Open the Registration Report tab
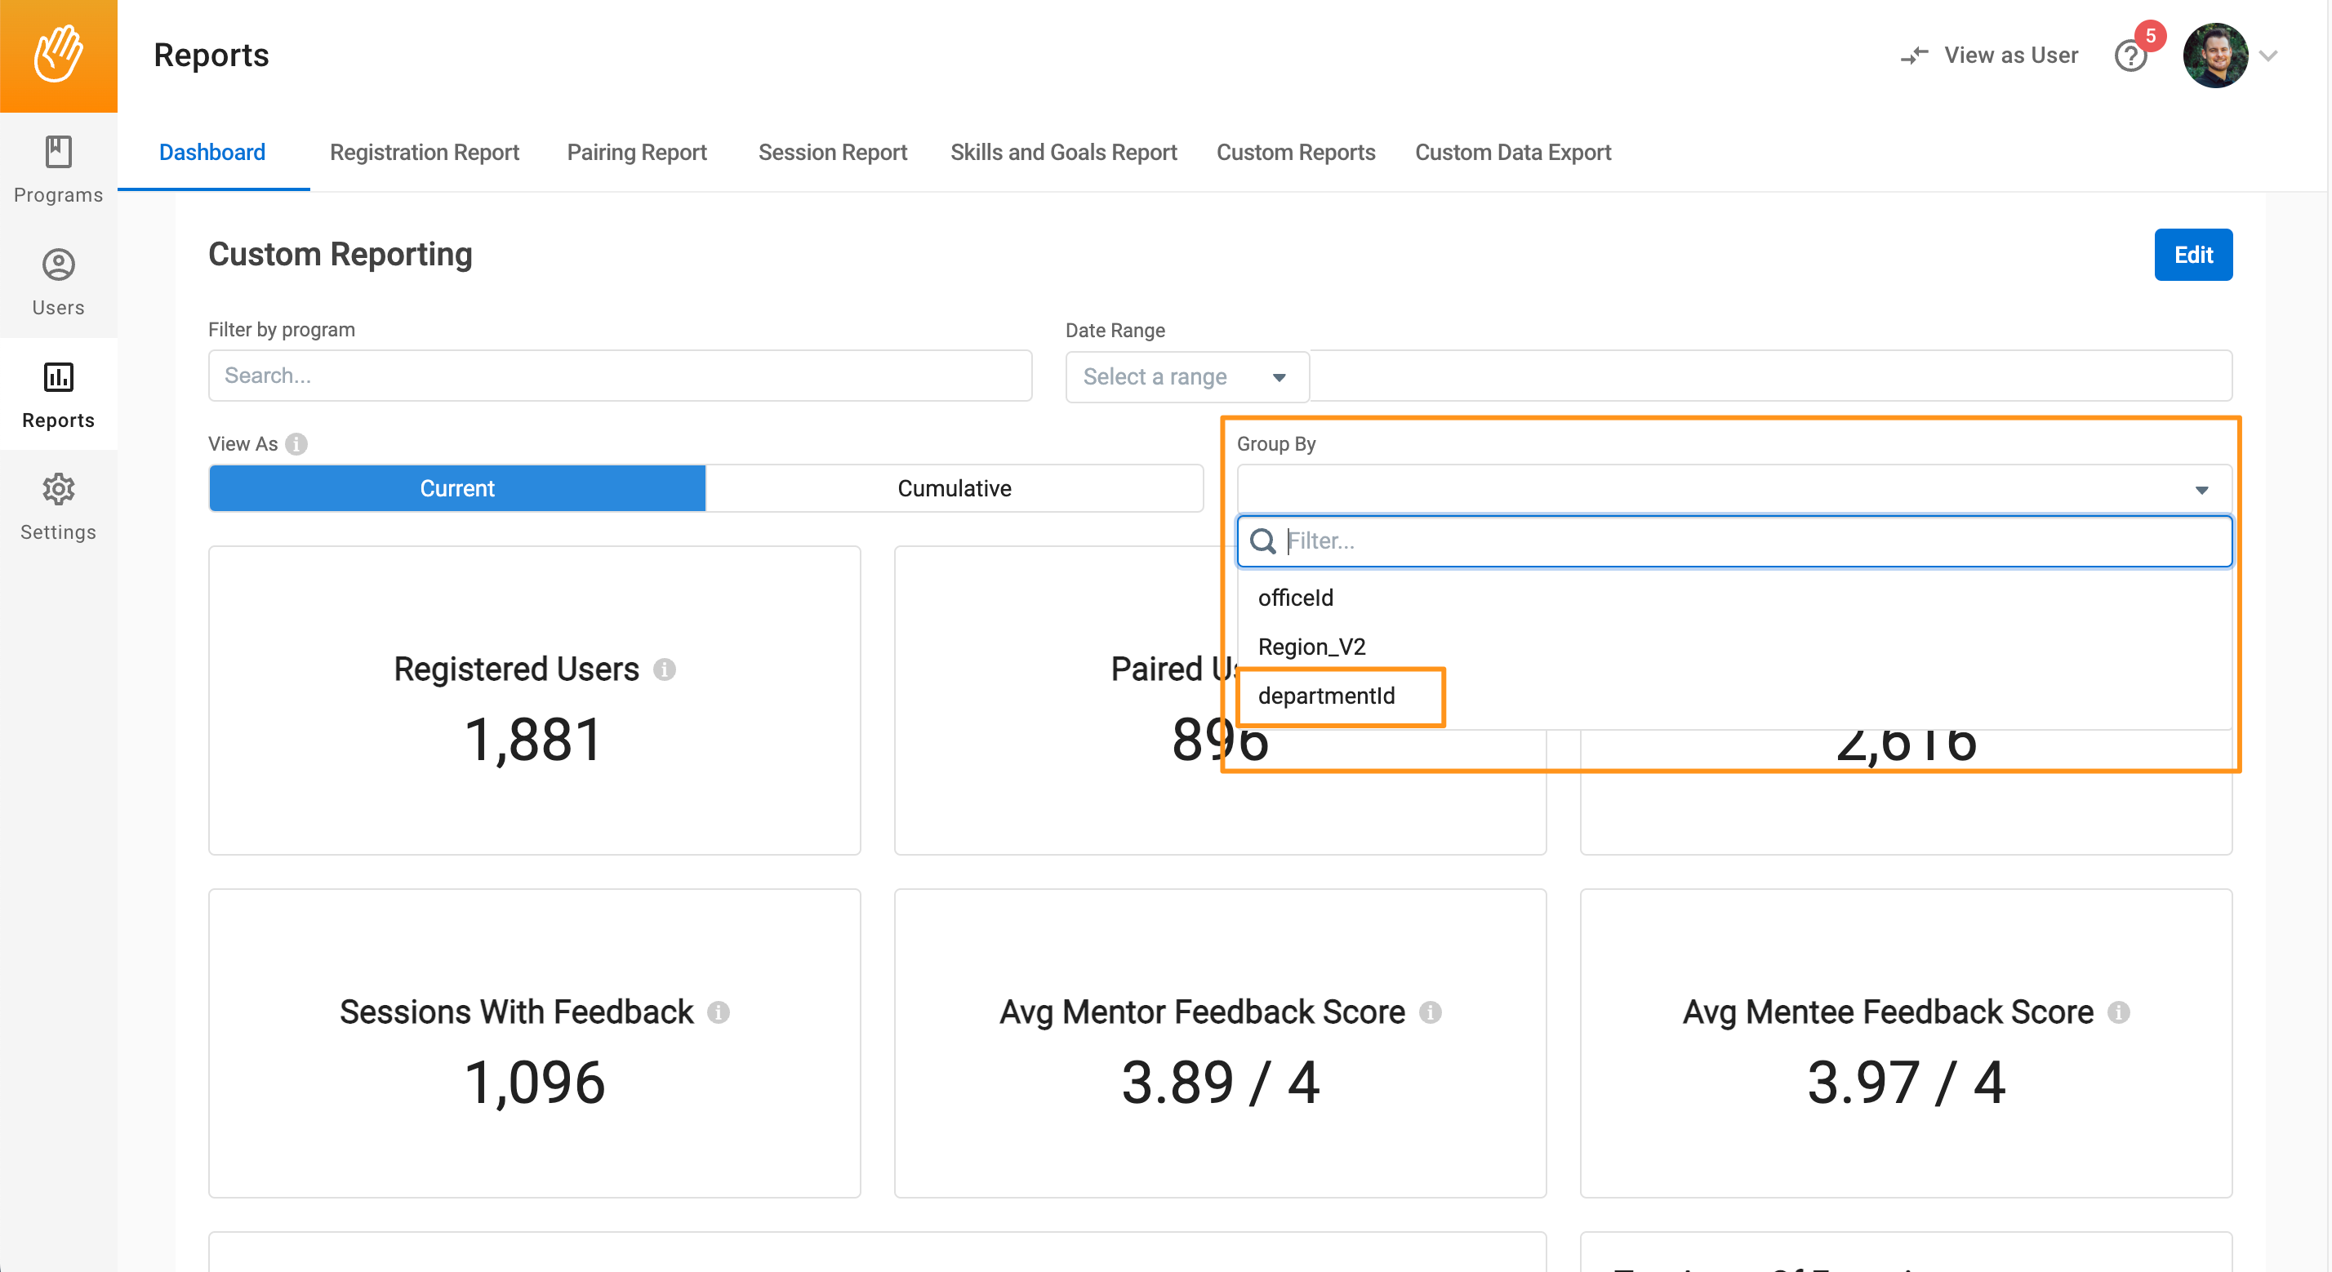The image size is (2332, 1272). 424,152
